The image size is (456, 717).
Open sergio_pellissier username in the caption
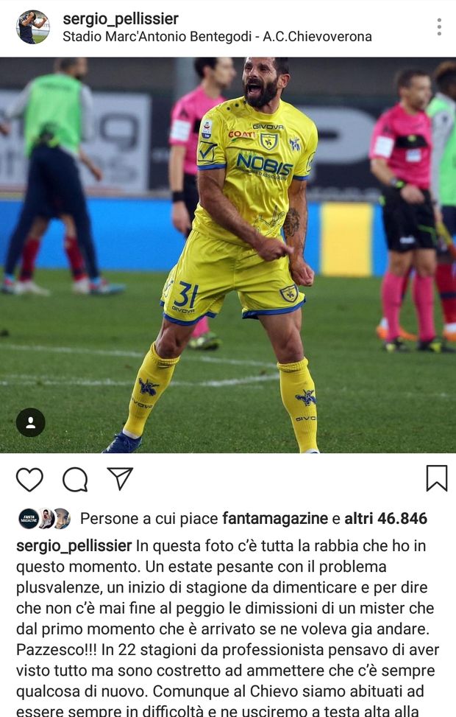pos(74,545)
